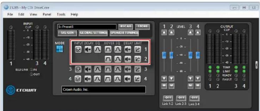Lower channel 1 level with down arrow

(164, 79)
